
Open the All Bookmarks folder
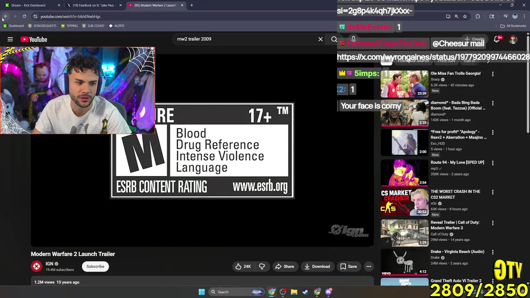coord(513,26)
